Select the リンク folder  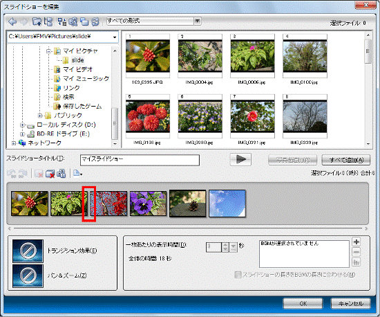coord(71,88)
